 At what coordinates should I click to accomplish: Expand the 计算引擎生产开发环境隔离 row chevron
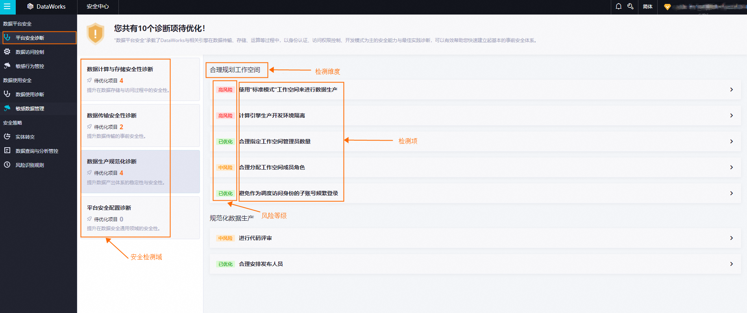(731, 115)
